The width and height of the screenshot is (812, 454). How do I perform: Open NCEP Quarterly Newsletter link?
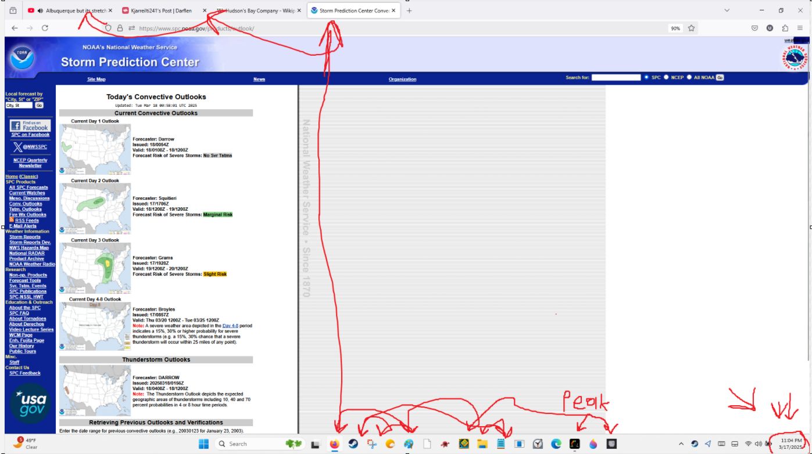tap(30, 163)
